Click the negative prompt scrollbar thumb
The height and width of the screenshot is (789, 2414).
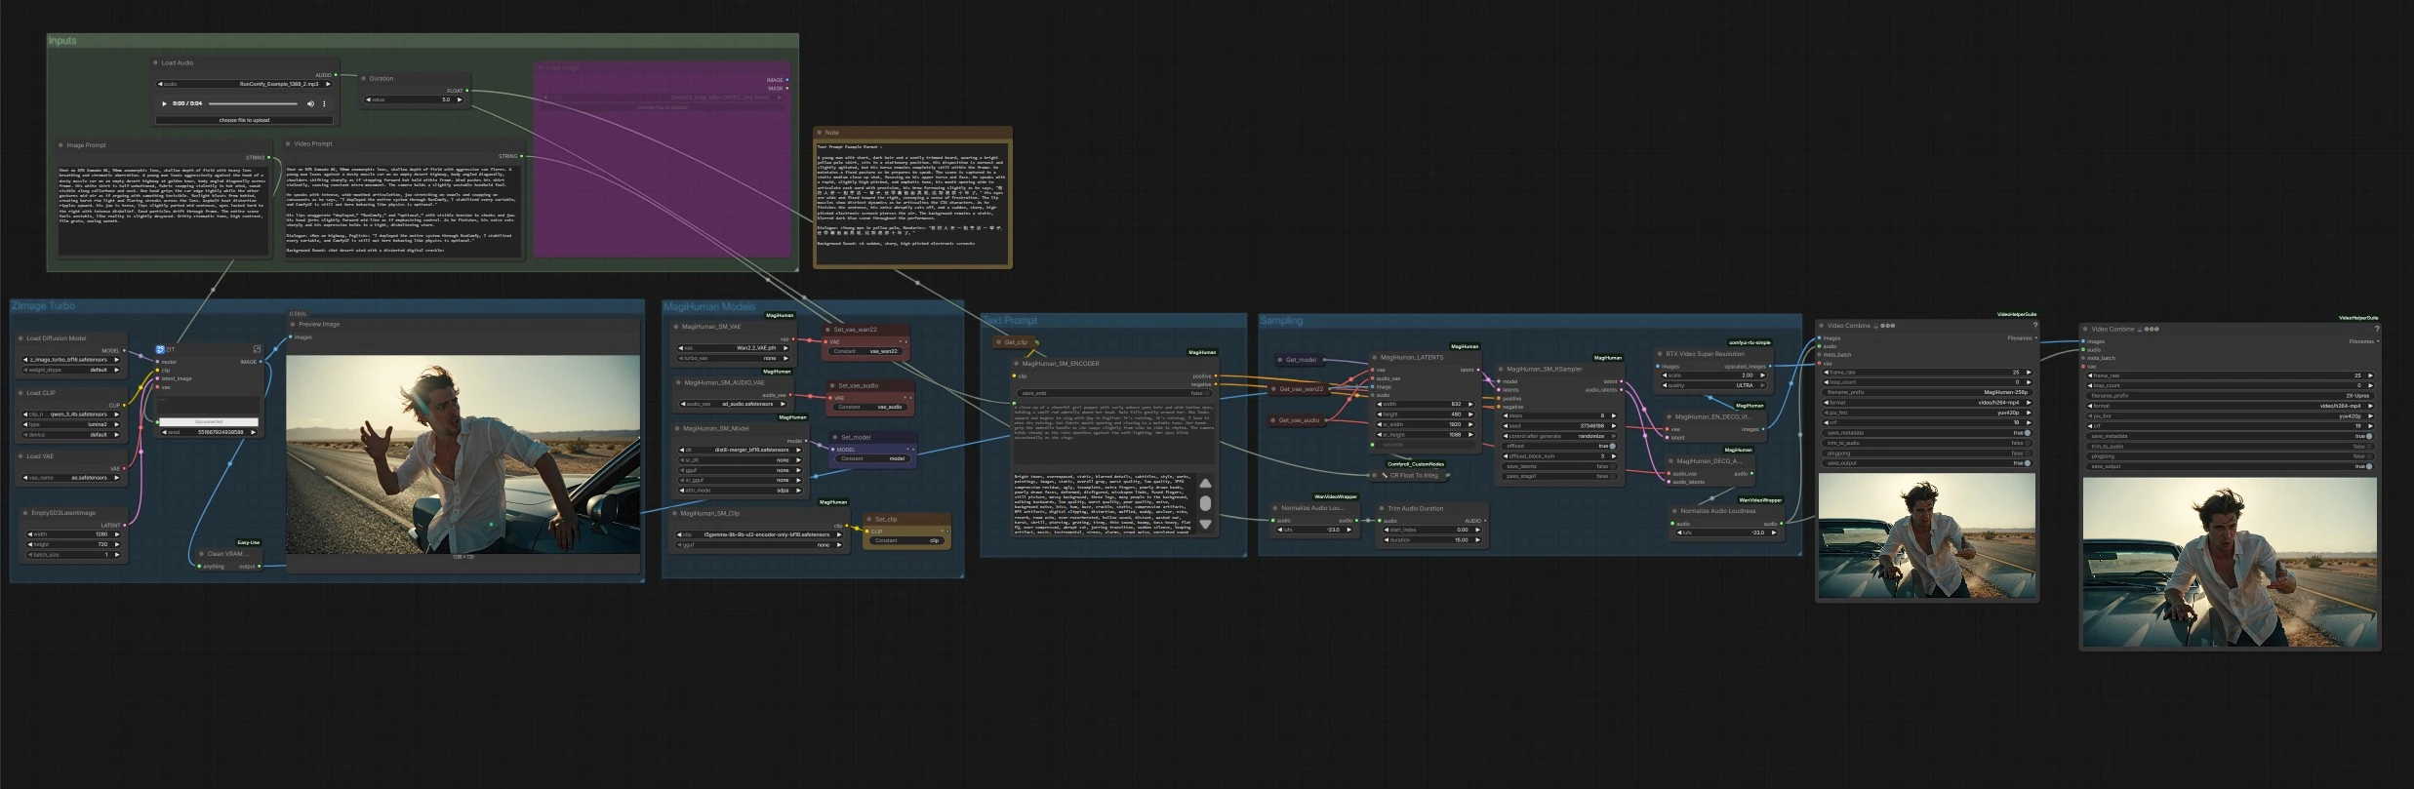point(1205,503)
